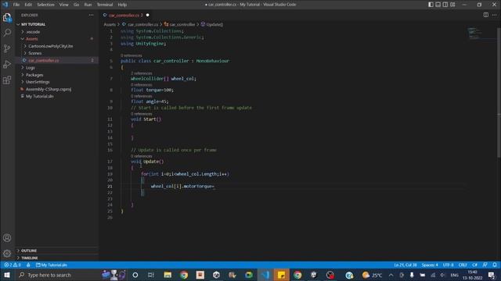Click the editor vertical scrollbar

(x=499, y=92)
